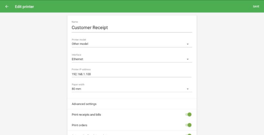
Task: Disable the Print orders switch
Action: click(188, 125)
